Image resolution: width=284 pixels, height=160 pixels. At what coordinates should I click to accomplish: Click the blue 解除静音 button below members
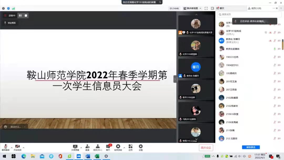pyautogui.click(x=251, y=147)
